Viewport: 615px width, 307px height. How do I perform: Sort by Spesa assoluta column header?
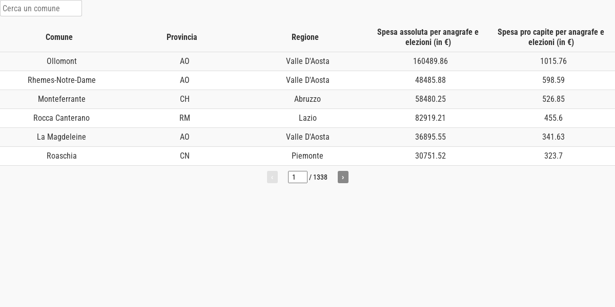click(x=428, y=37)
